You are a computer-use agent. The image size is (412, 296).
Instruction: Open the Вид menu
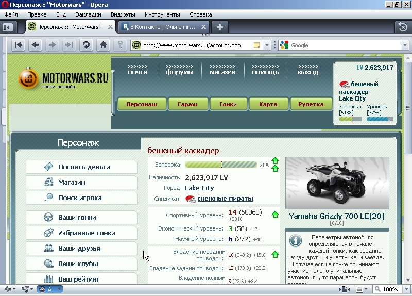tap(61, 14)
